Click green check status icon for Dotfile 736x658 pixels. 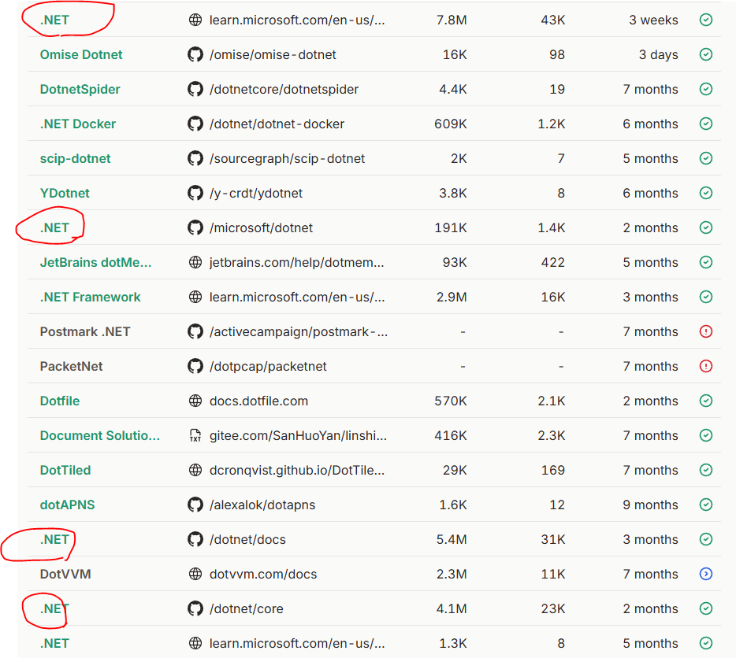point(706,401)
